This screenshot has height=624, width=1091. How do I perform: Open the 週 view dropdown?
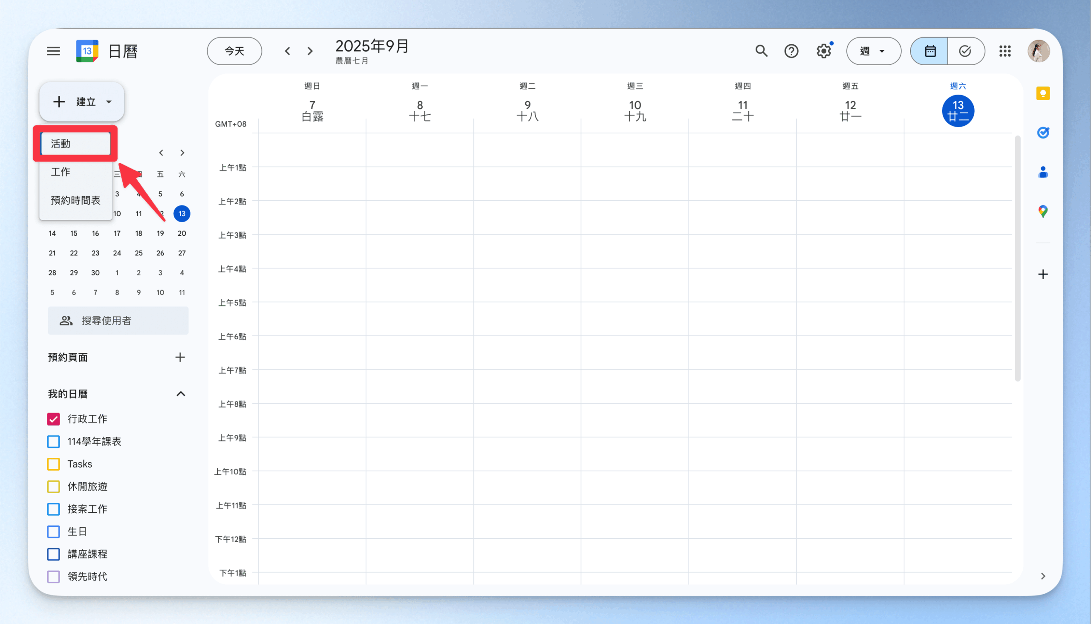point(873,51)
